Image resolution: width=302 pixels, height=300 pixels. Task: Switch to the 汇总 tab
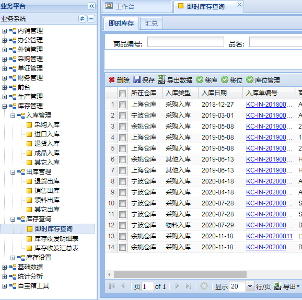152,24
